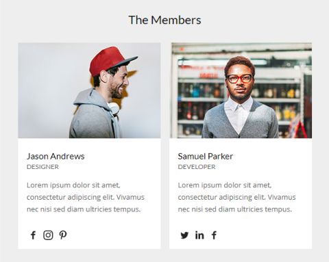Screen dimensions: 329x262
Task: Click Samuel Parker's Lorem ipsum description
Action: [x=236, y=197]
